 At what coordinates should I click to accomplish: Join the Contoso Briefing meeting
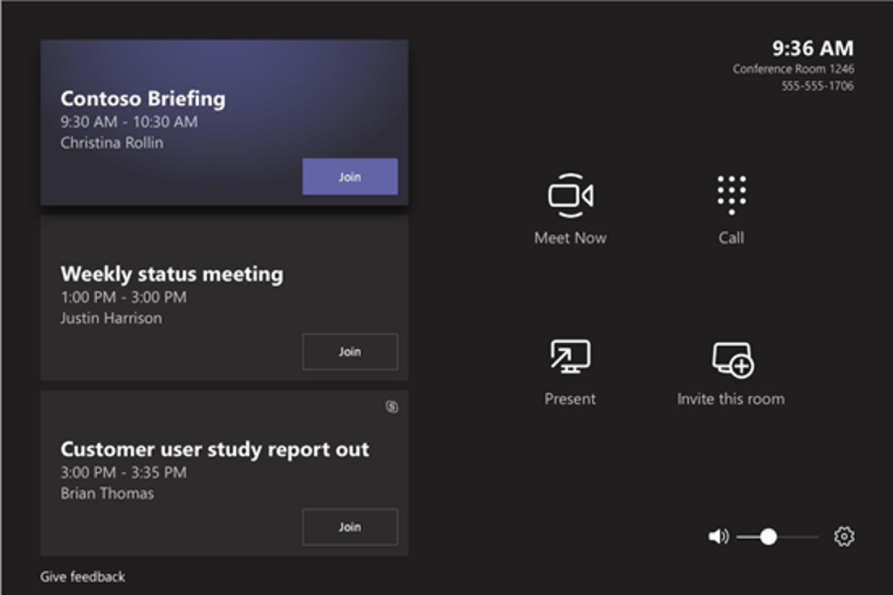[349, 176]
